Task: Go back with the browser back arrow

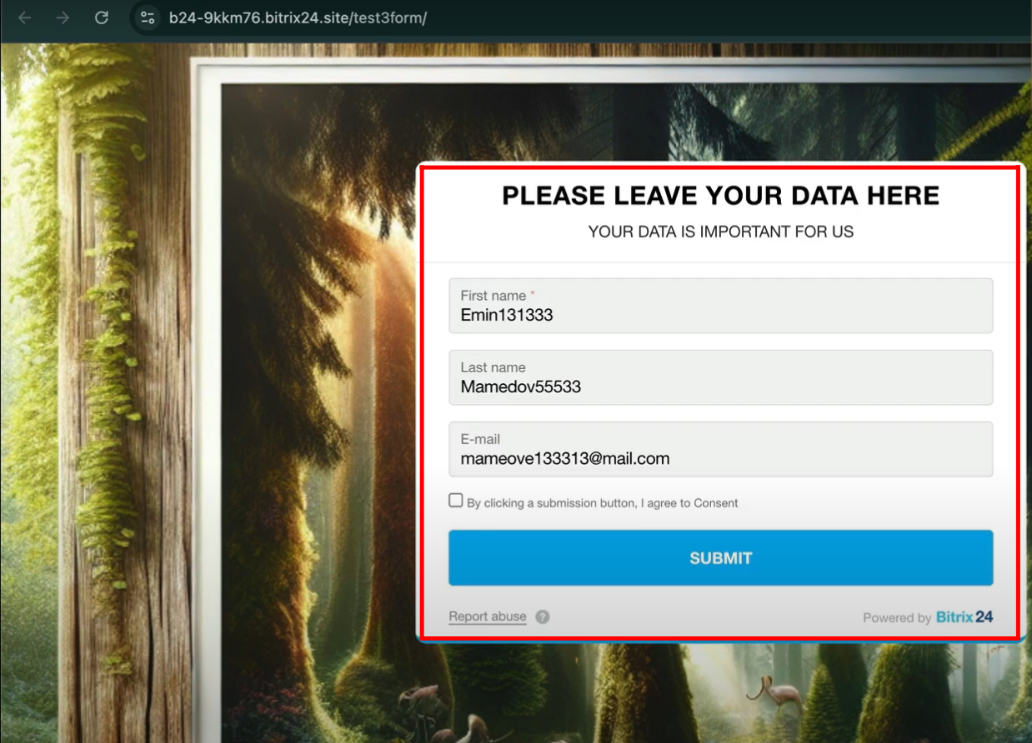Action: point(24,17)
